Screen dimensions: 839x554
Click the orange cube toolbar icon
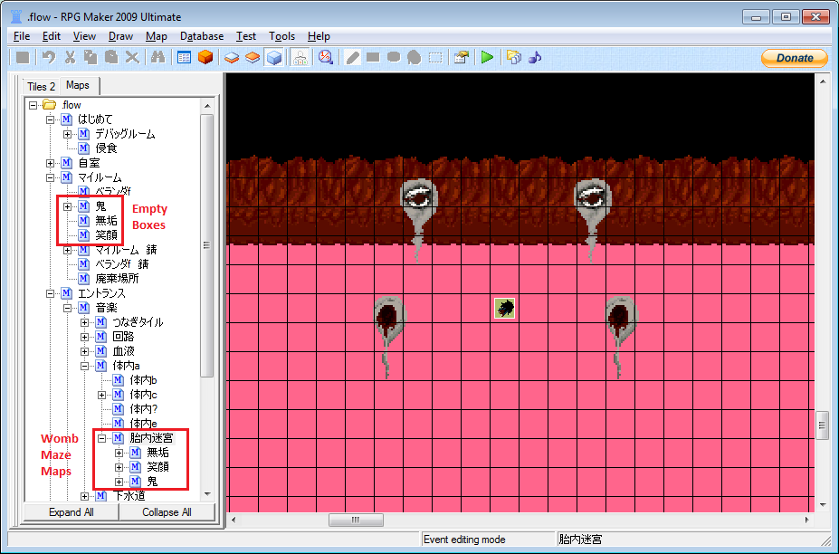(205, 57)
